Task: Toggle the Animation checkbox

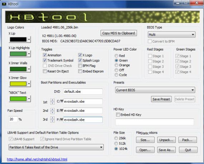Action: coord(45,55)
